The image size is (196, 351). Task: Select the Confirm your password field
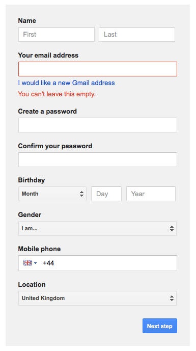point(98,160)
